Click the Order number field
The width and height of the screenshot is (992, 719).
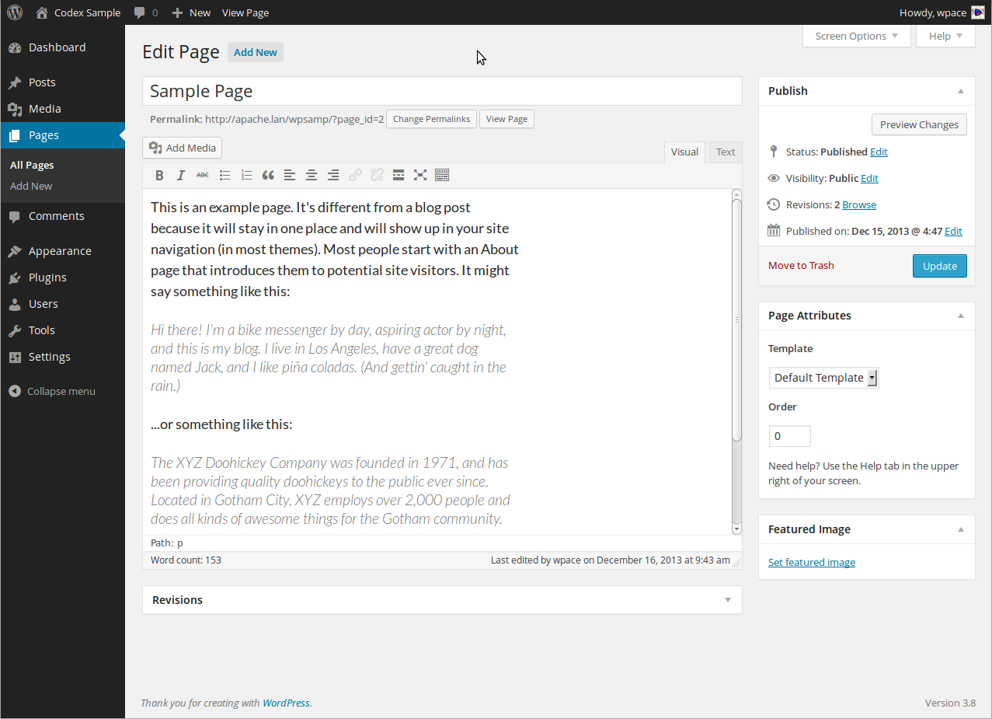click(x=789, y=436)
